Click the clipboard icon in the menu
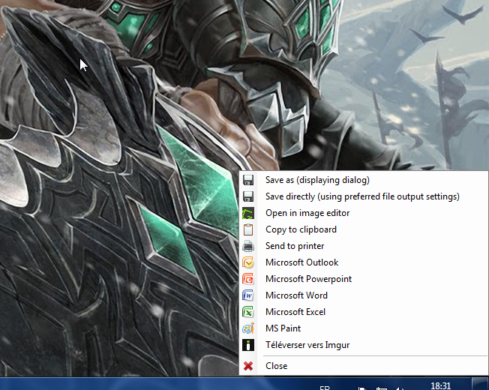The height and width of the screenshot is (390, 489). 248,229
